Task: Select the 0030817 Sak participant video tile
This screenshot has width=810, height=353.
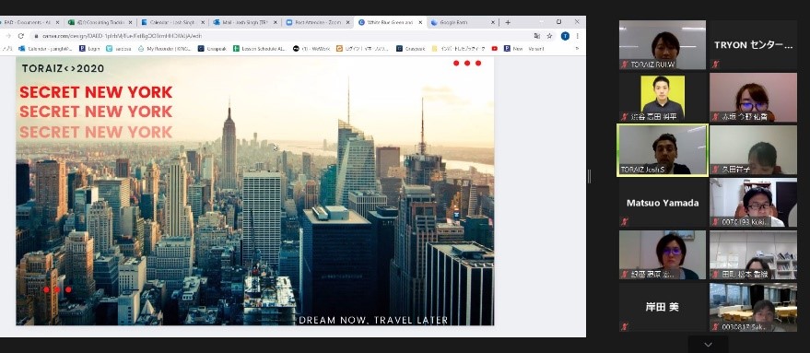Action: click(x=753, y=307)
